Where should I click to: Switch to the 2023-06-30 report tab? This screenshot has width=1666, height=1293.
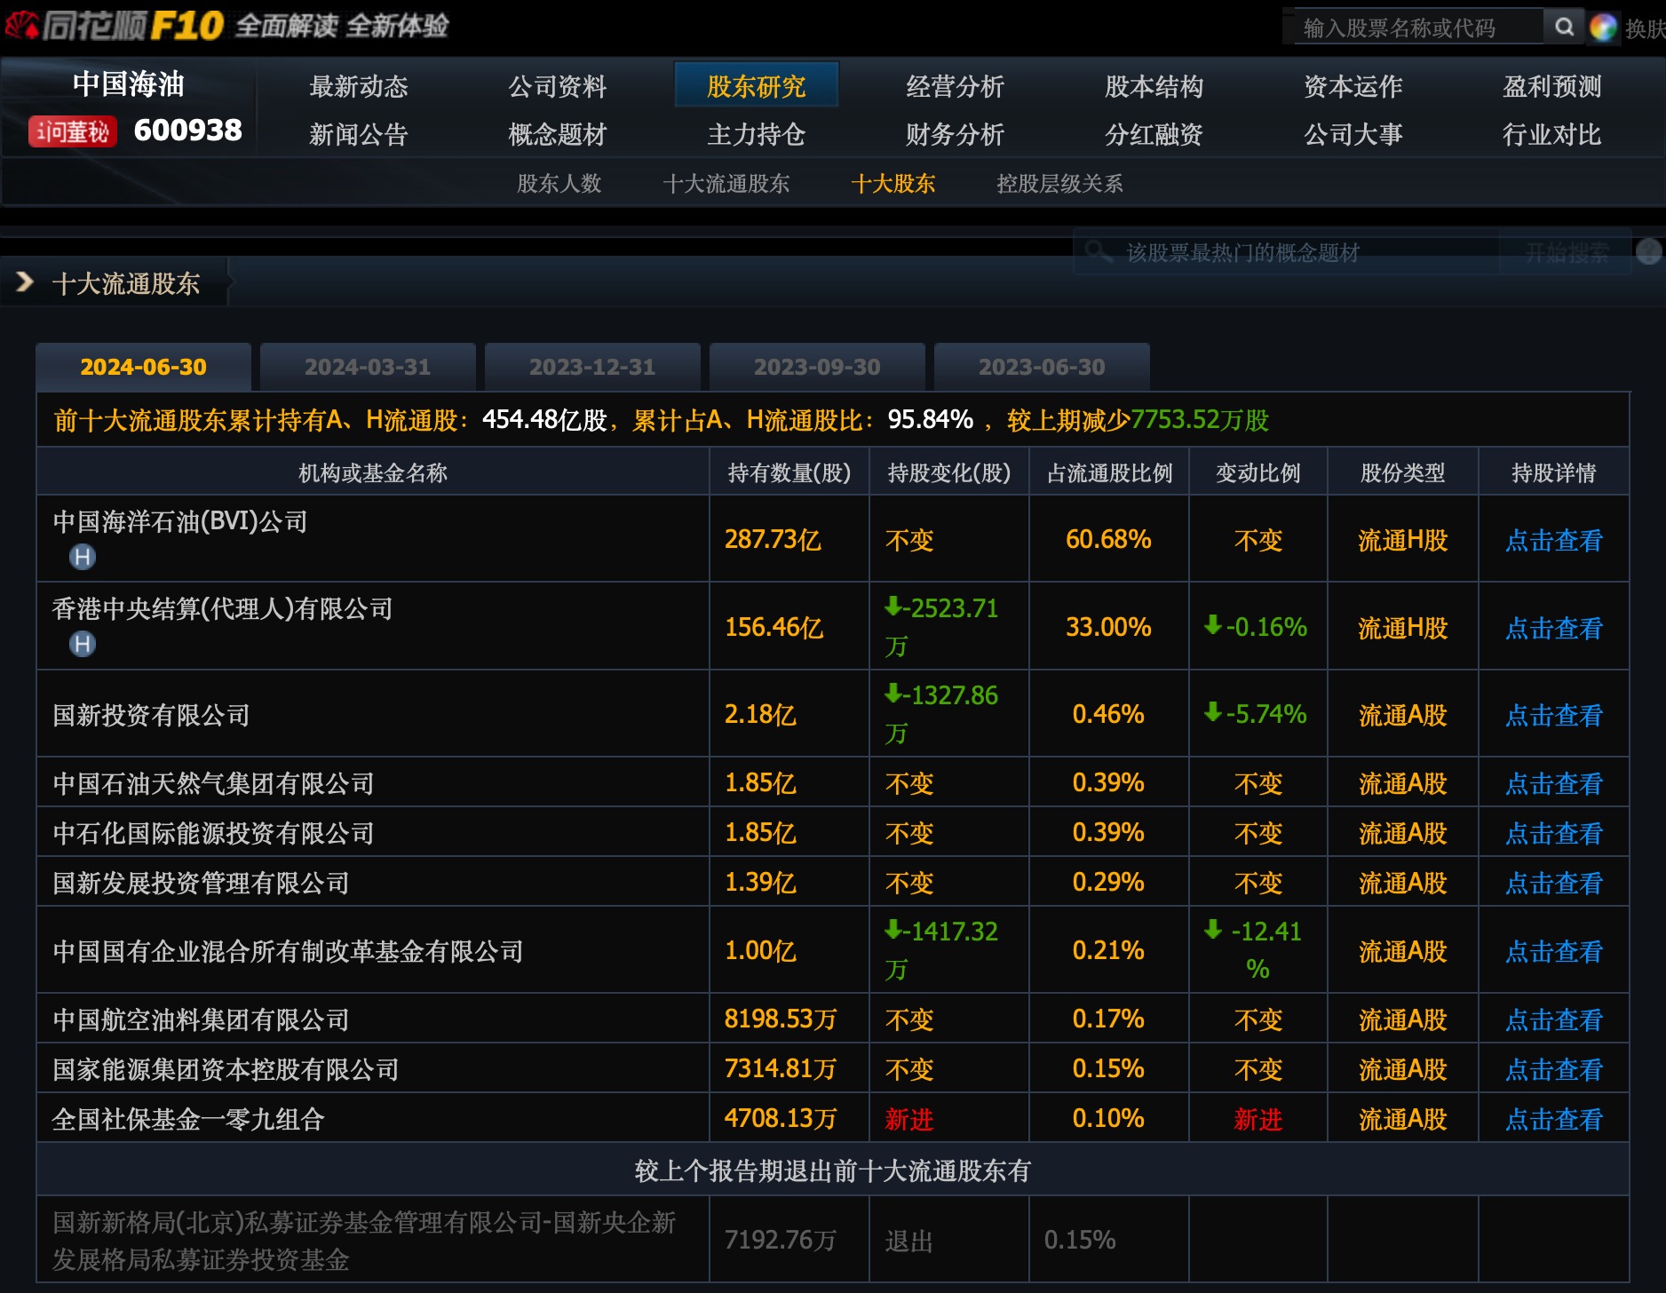1042,367
